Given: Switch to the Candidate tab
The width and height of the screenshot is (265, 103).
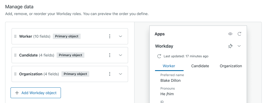Looking at the screenshot, I should (x=200, y=66).
